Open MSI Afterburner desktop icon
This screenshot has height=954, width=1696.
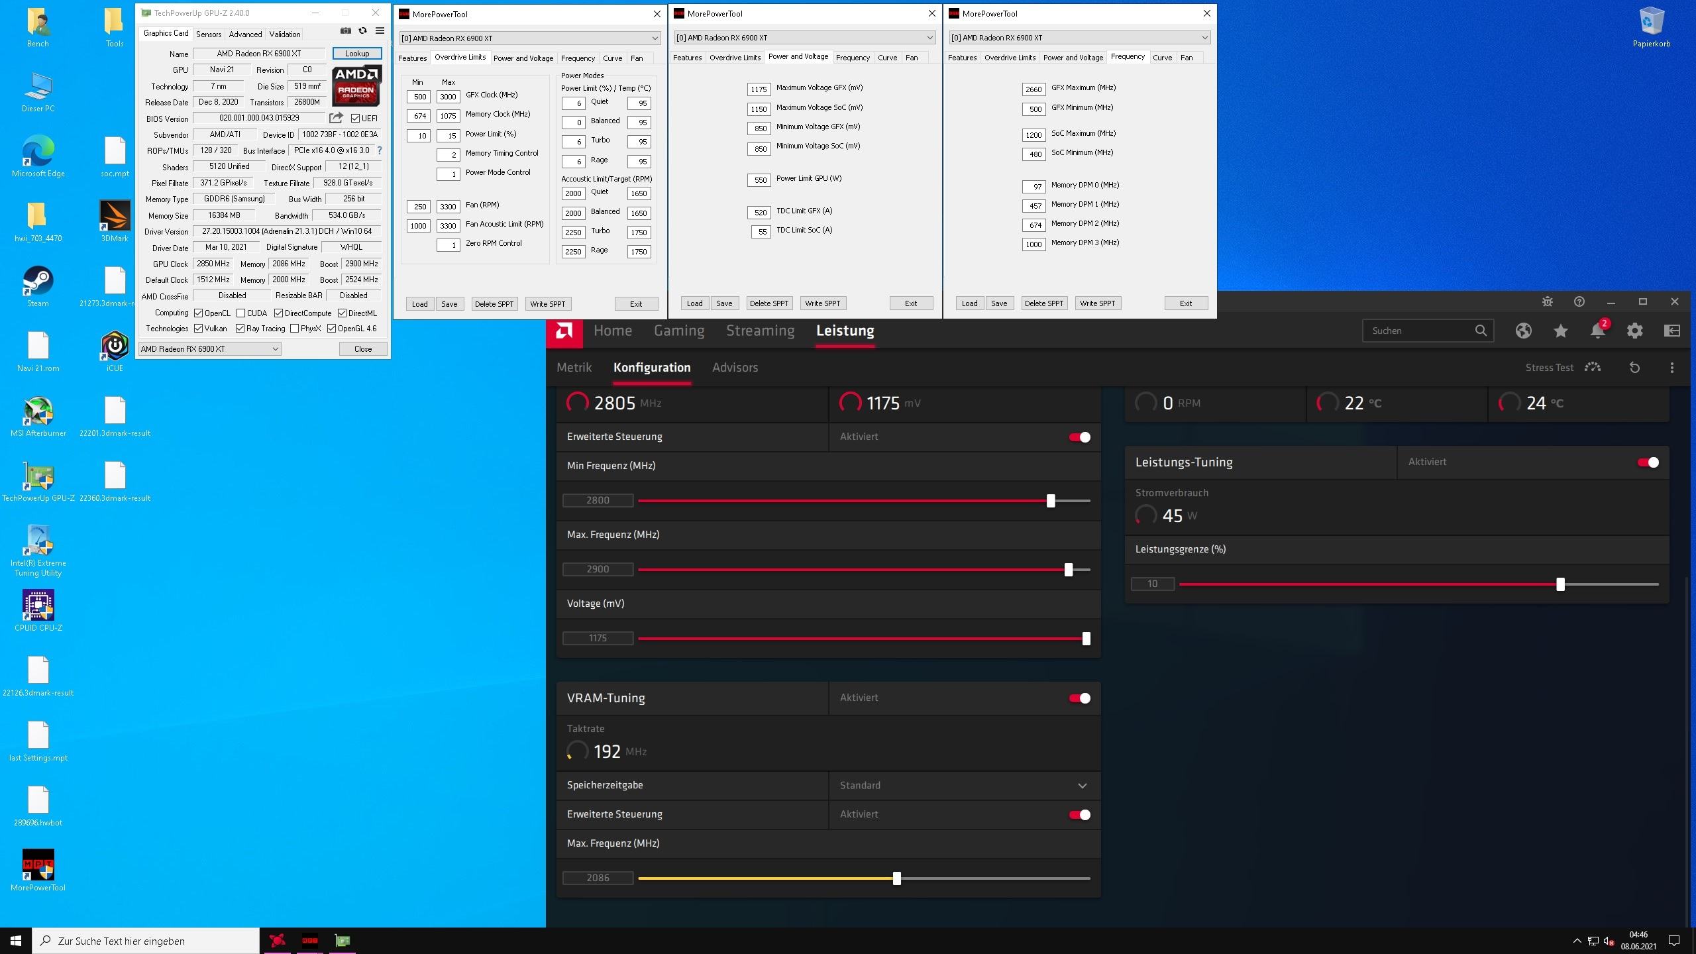[38, 416]
